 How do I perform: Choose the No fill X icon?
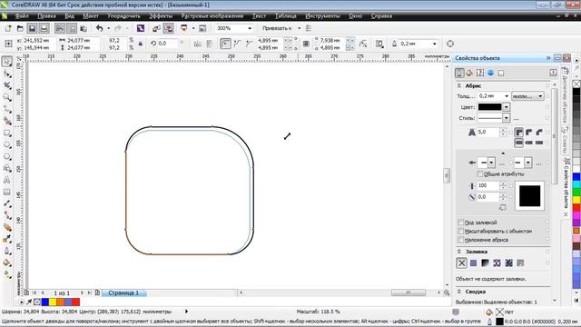click(x=462, y=263)
